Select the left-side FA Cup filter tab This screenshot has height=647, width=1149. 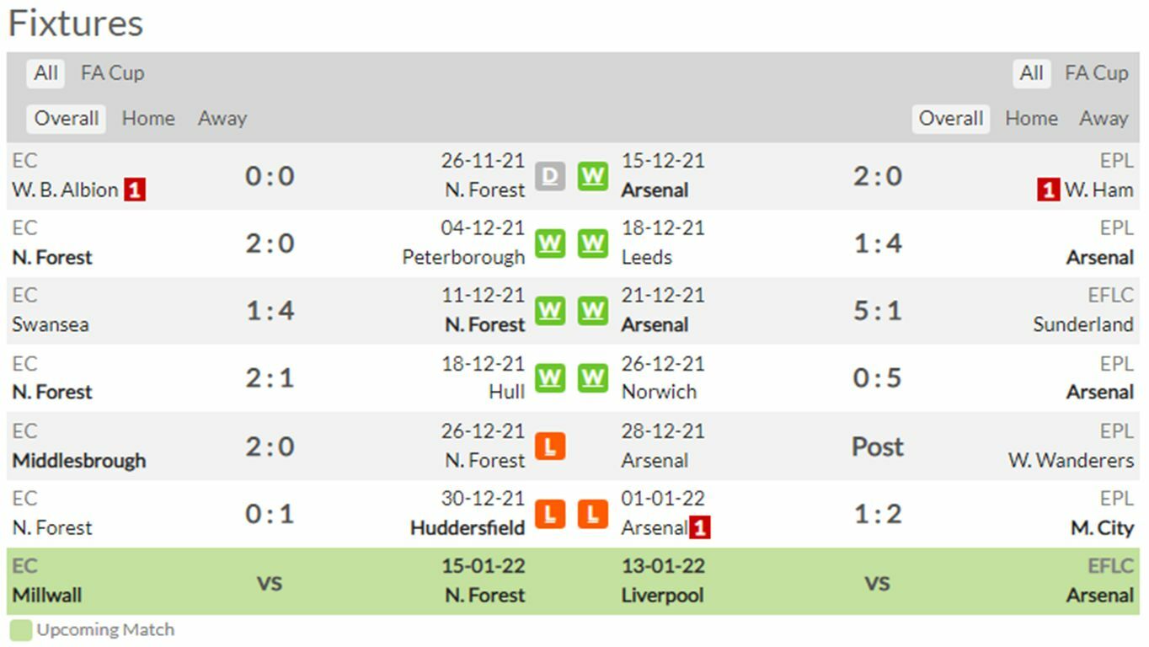[112, 73]
